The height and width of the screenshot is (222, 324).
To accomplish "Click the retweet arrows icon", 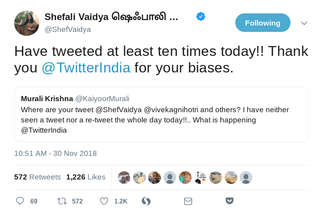I will pos(62,201).
